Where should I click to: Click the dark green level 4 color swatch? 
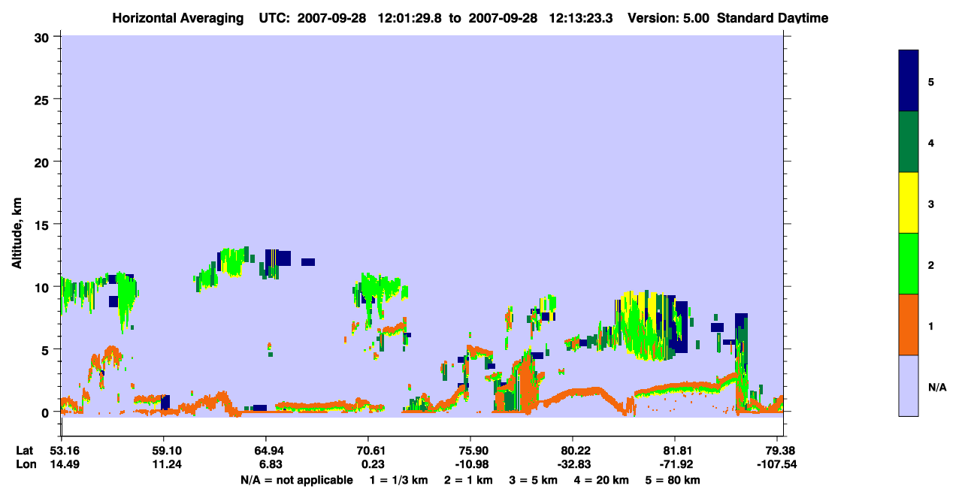click(909, 142)
